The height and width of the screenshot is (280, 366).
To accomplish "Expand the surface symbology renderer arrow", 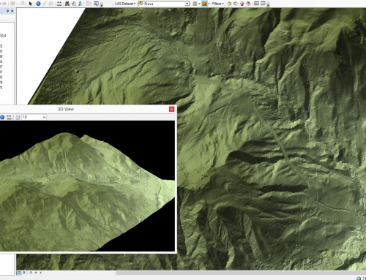I will pyautogui.click(x=209, y=4).
